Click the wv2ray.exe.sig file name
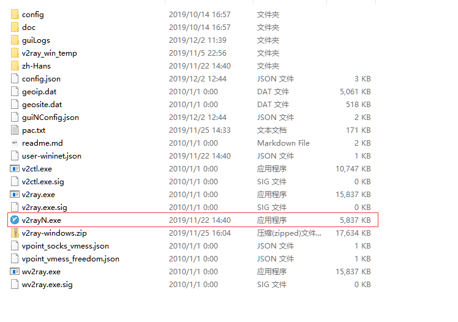 pos(47,284)
